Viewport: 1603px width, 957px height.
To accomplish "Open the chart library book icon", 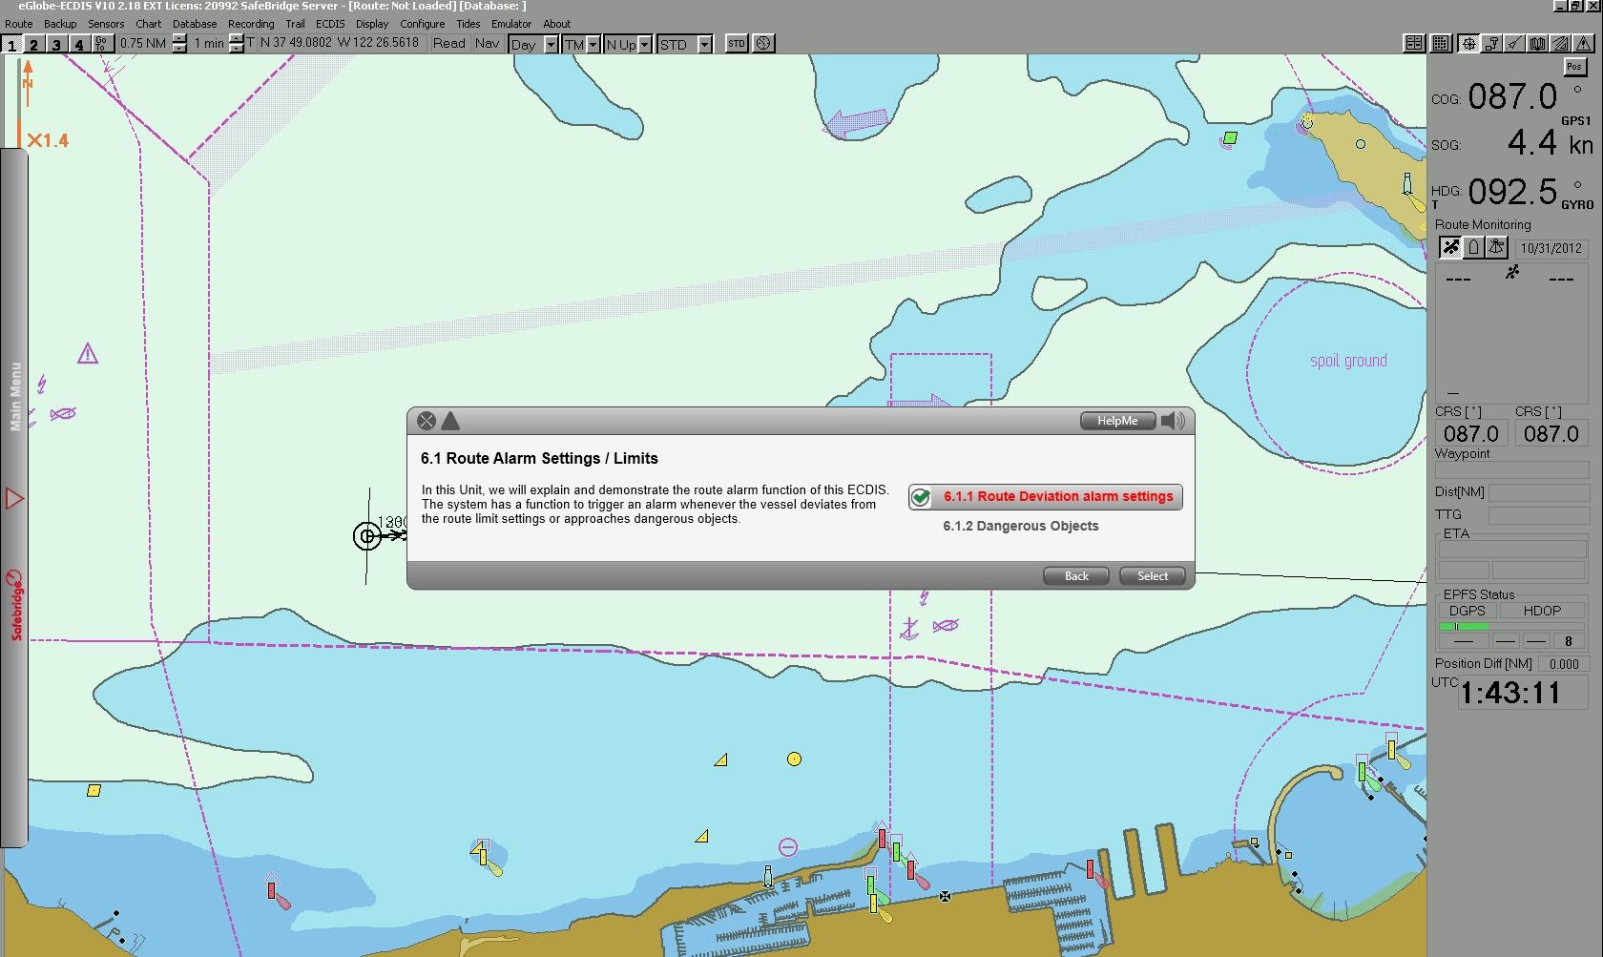I will coord(1537,44).
